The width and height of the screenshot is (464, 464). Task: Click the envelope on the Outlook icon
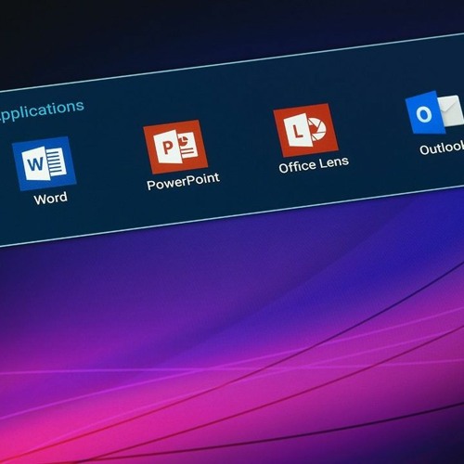pyautogui.click(x=453, y=111)
